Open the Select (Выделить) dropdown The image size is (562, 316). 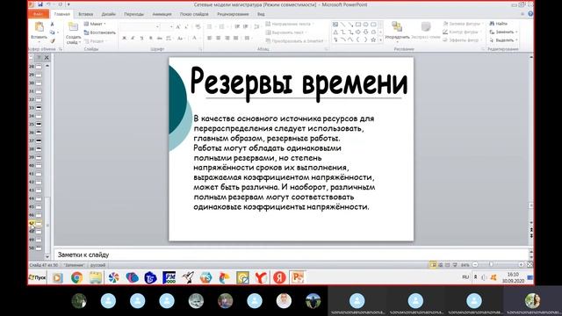coord(503,40)
